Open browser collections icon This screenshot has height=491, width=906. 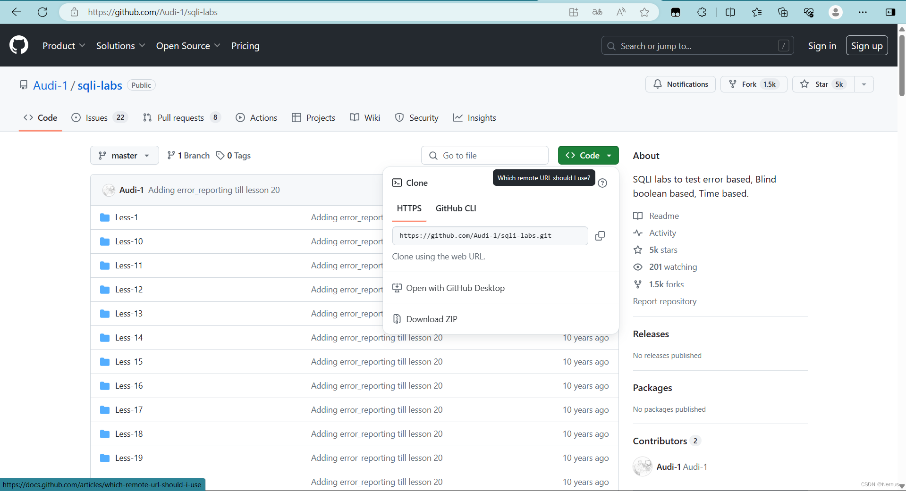point(783,12)
